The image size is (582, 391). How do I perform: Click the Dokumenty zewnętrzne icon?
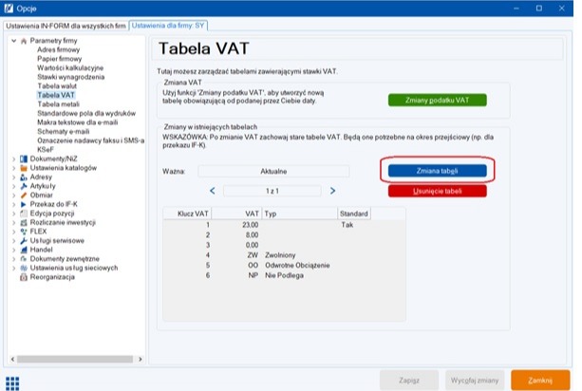point(24,259)
